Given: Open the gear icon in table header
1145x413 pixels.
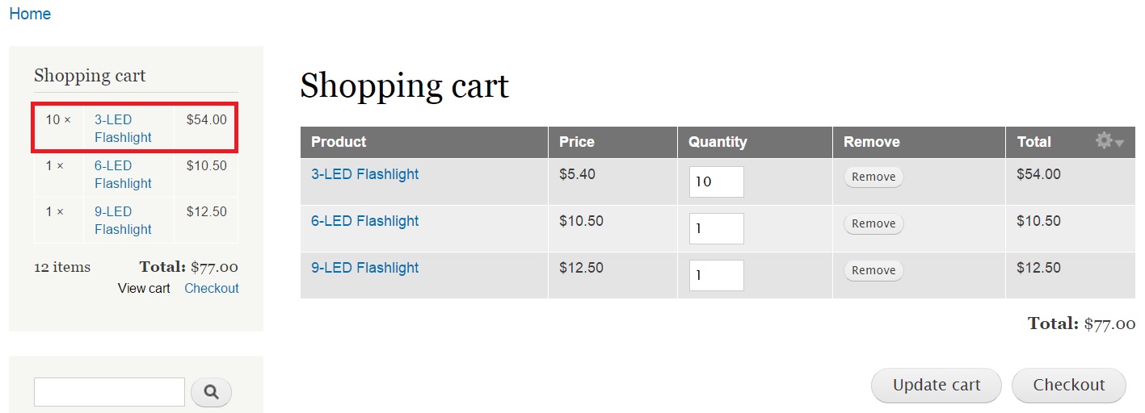Looking at the screenshot, I should (x=1104, y=141).
